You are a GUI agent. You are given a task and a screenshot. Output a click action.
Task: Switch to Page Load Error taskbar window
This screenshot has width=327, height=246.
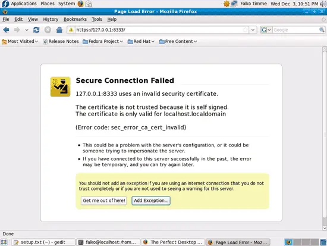click(238, 242)
